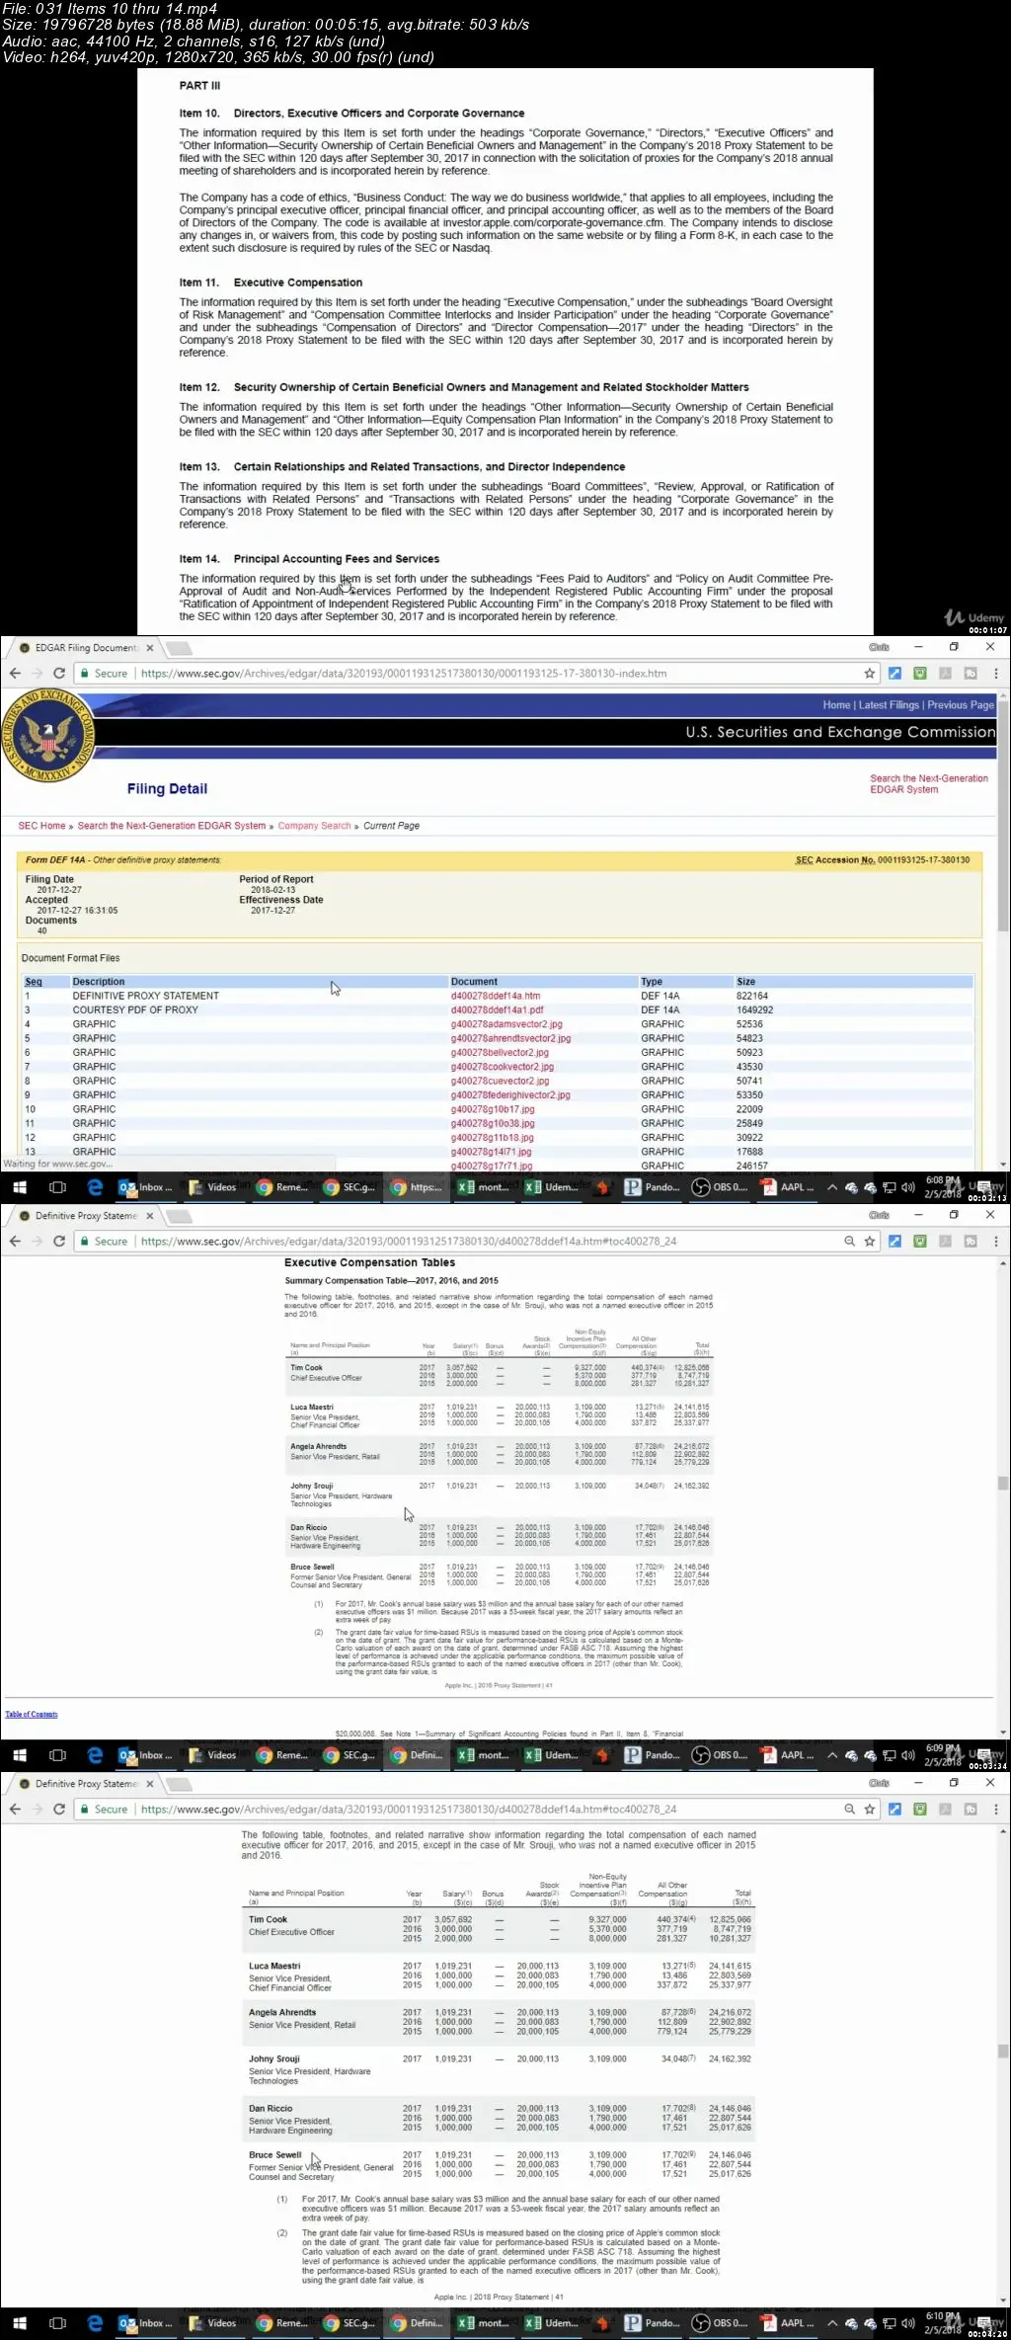
Task: Open graphic g400278g10b17.jpg
Action: (x=493, y=1109)
